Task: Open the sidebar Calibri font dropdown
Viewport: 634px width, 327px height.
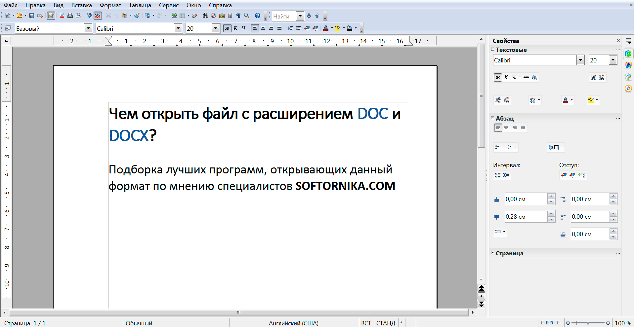Action: click(580, 60)
